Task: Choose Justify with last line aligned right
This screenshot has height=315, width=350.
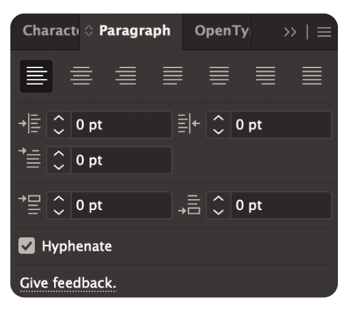Action: 265,76
